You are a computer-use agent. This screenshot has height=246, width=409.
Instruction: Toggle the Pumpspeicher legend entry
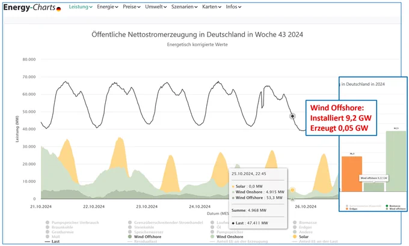pos(227,232)
